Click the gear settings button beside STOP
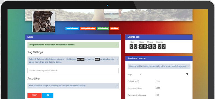The width and height of the screenshot is (215, 99). (x=48, y=95)
